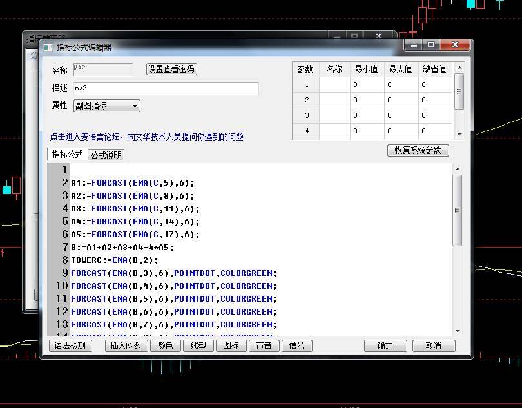The height and width of the screenshot is (408, 522).
Task: Click the 声音 sound button
Action: tap(264, 345)
